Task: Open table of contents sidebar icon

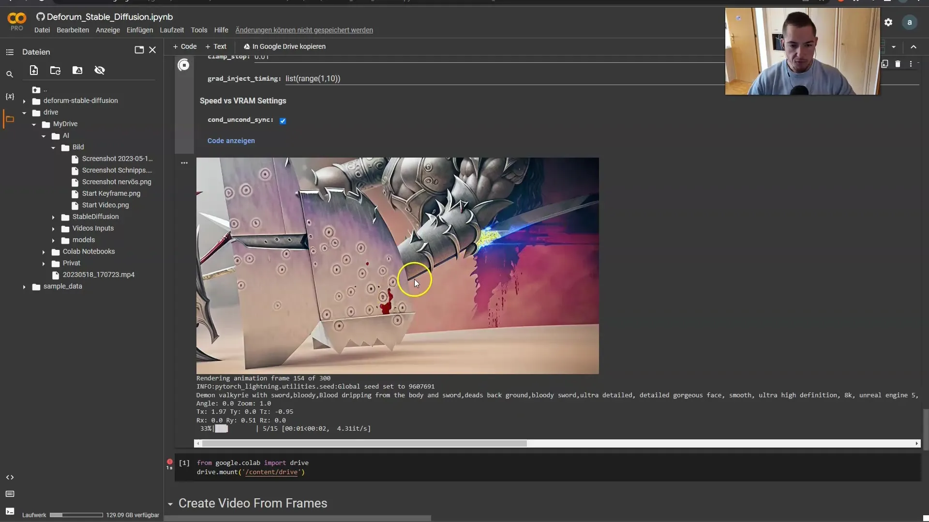Action: coord(10,52)
